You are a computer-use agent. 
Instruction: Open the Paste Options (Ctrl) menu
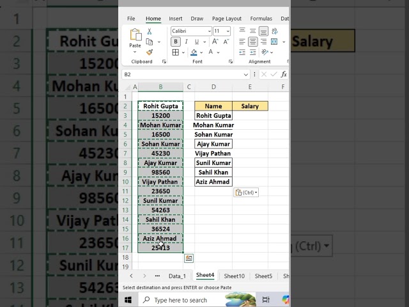click(246, 193)
